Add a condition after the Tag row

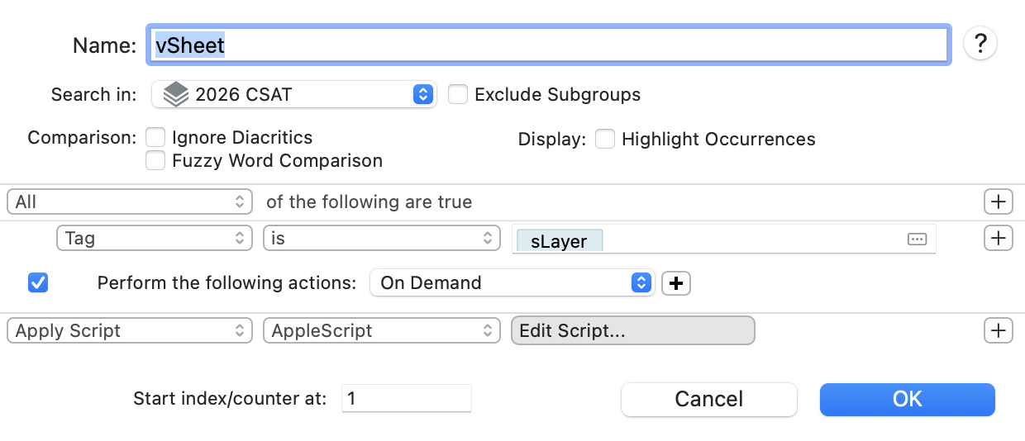[x=998, y=238]
